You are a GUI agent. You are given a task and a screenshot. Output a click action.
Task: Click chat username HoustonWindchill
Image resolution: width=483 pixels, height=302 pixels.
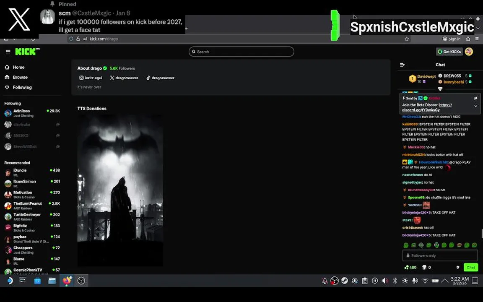[433, 162]
